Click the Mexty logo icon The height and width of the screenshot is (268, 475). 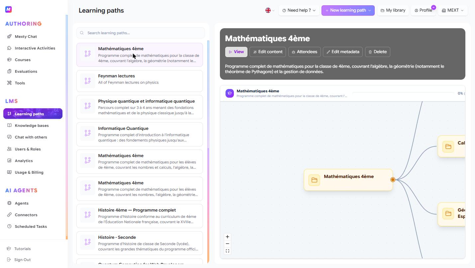9,10
